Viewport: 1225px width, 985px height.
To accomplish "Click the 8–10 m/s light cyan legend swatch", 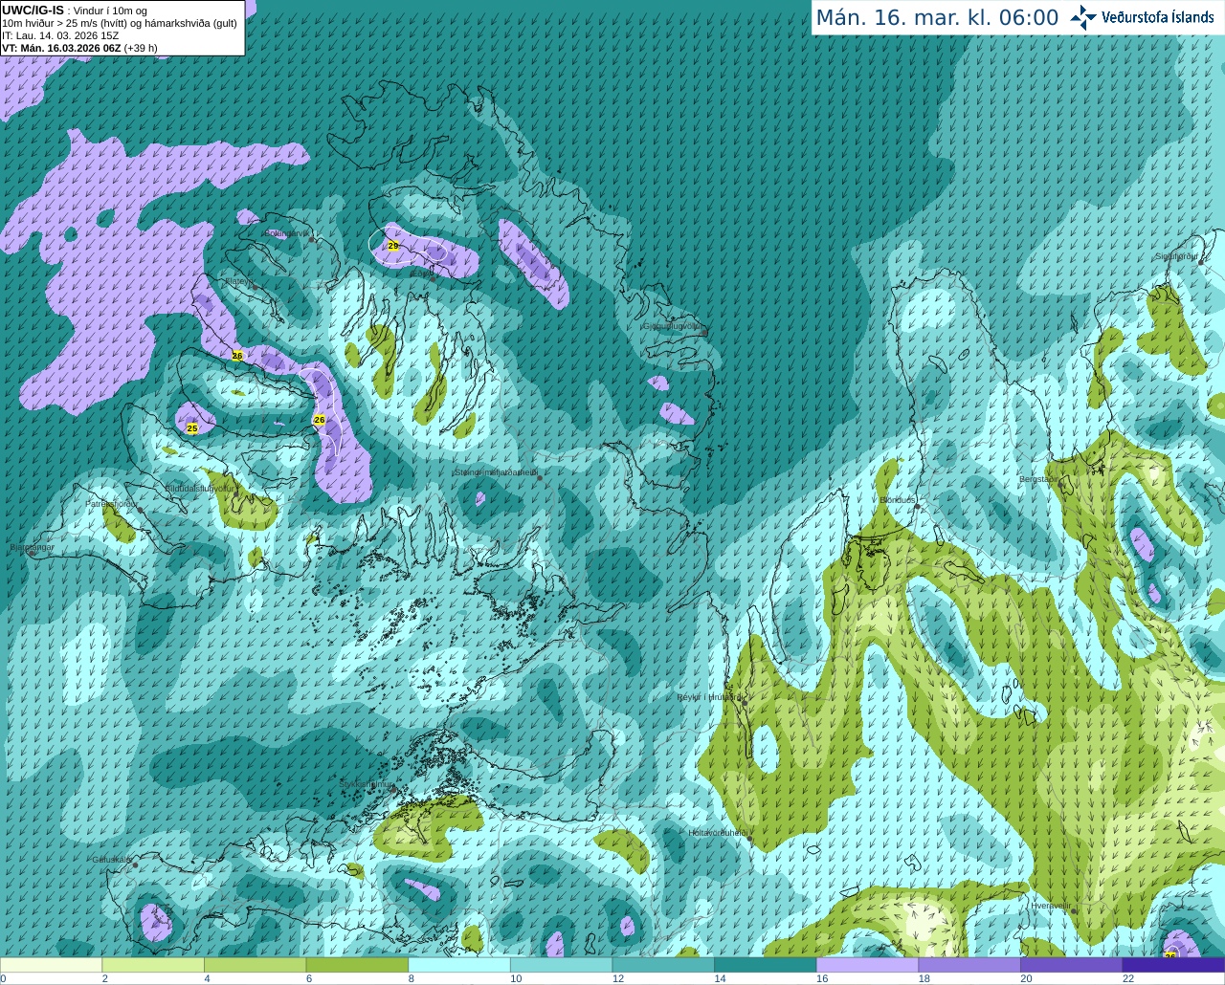I will [x=459, y=965].
